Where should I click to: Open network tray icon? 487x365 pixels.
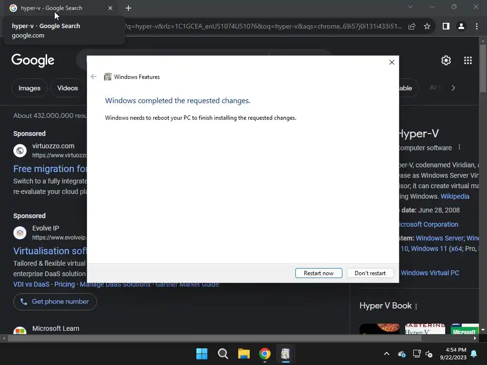click(x=417, y=354)
